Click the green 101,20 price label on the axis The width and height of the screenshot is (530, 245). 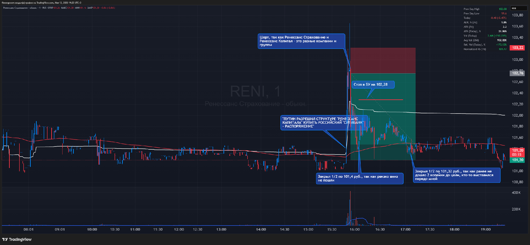point(517,160)
